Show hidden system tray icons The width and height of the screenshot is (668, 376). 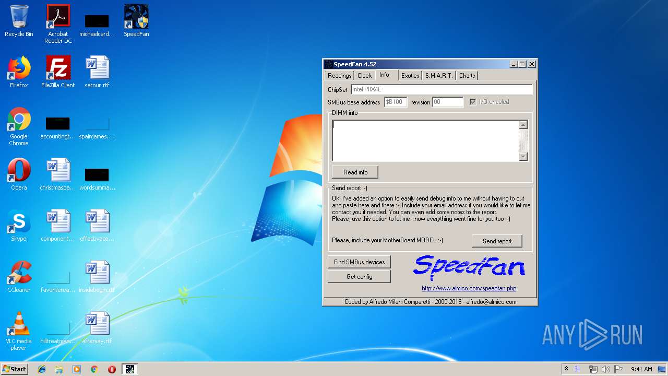(x=566, y=369)
